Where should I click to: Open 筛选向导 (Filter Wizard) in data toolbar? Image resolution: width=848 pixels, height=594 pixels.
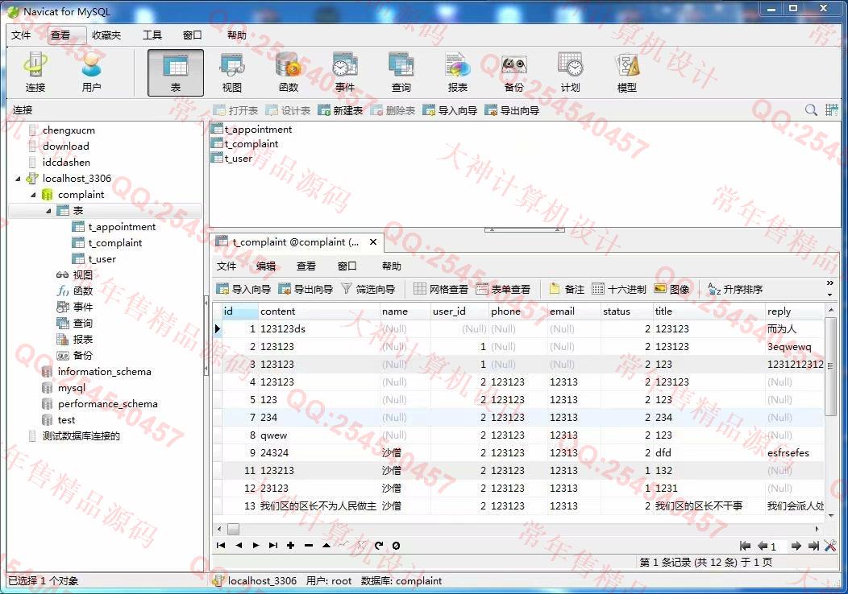[x=368, y=289]
